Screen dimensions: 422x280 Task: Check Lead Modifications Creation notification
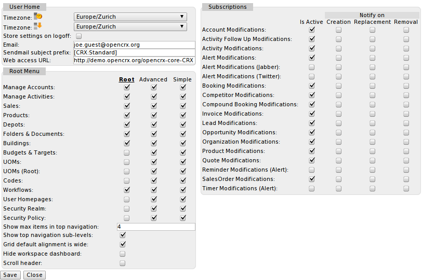338,123
